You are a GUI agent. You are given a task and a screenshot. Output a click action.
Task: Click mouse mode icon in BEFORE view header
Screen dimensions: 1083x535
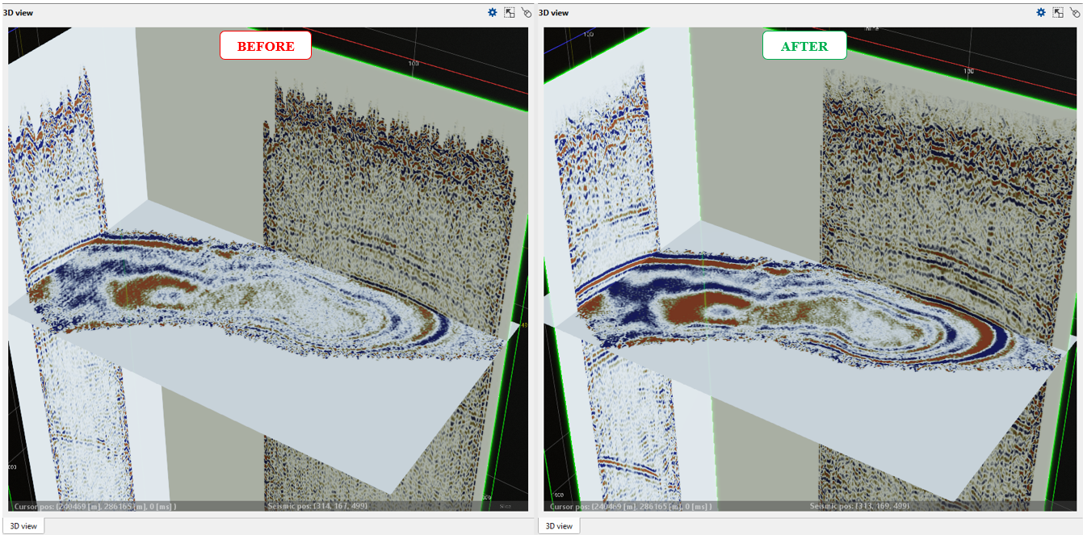[527, 12]
